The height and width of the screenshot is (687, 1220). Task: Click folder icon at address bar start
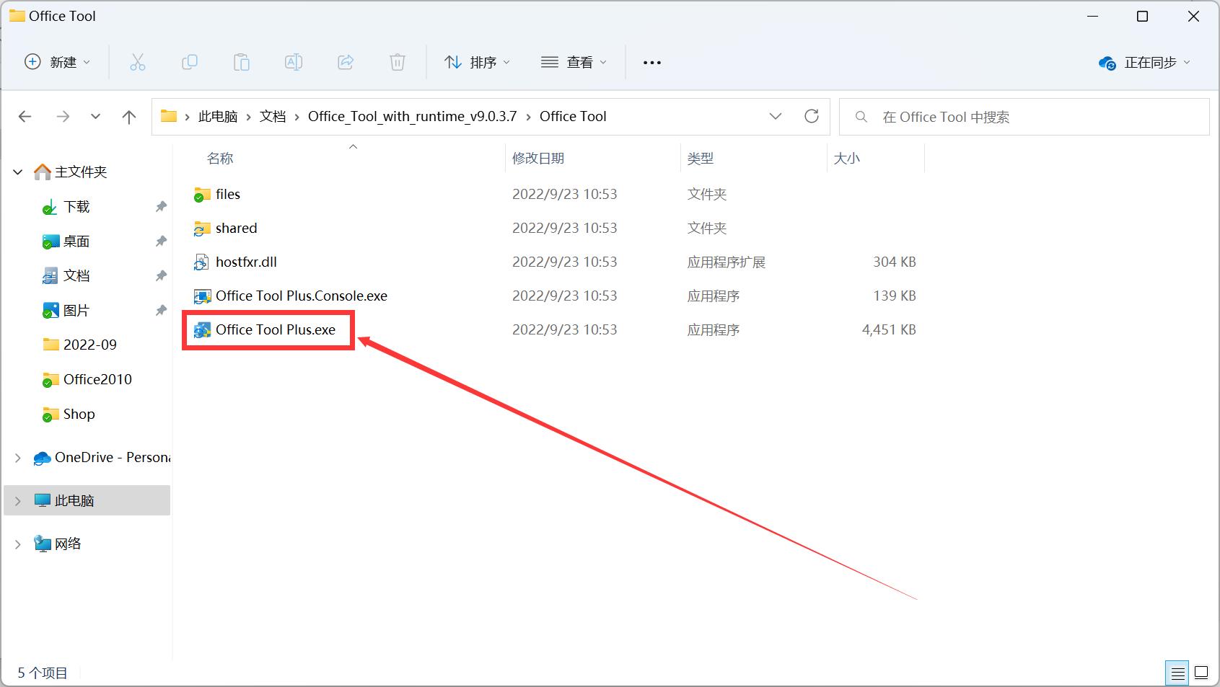169,116
